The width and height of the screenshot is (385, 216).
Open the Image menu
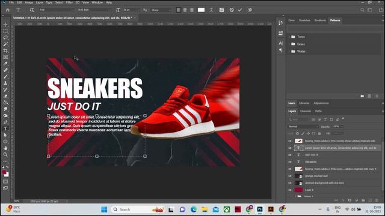coord(29,2)
